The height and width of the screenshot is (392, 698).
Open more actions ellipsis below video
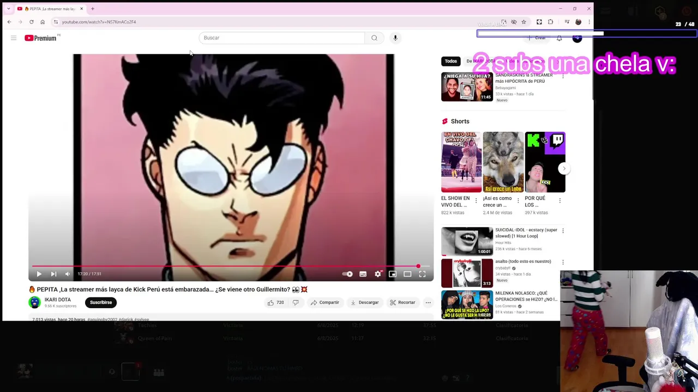428,302
